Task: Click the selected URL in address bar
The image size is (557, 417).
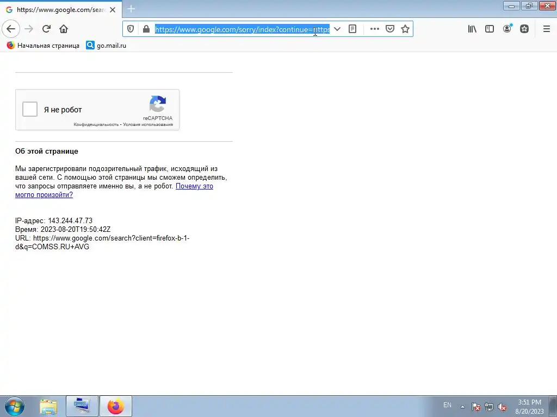Action: 242,29
